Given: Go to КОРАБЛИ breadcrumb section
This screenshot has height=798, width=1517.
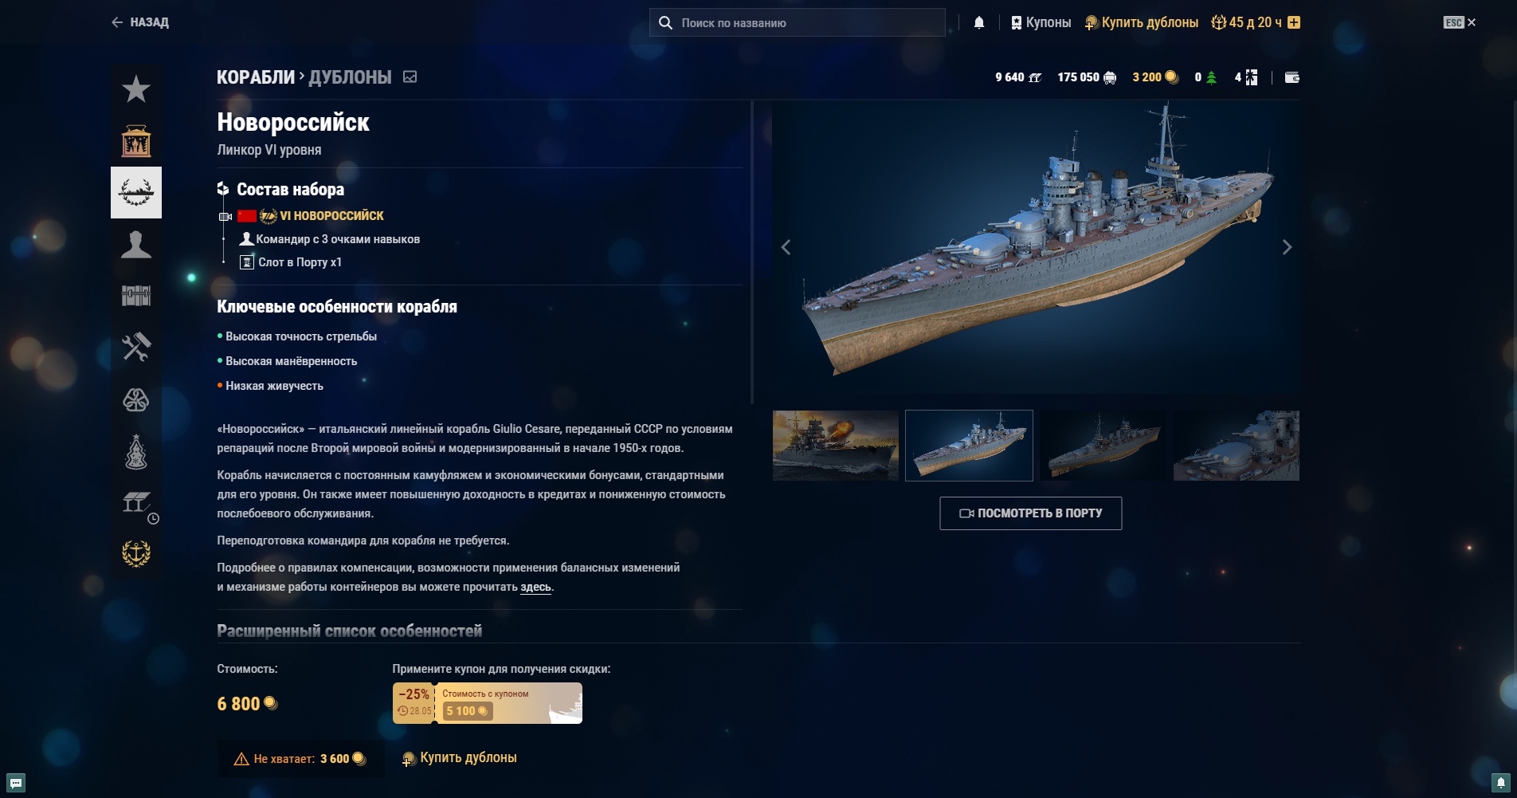Looking at the screenshot, I should click(256, 77).
